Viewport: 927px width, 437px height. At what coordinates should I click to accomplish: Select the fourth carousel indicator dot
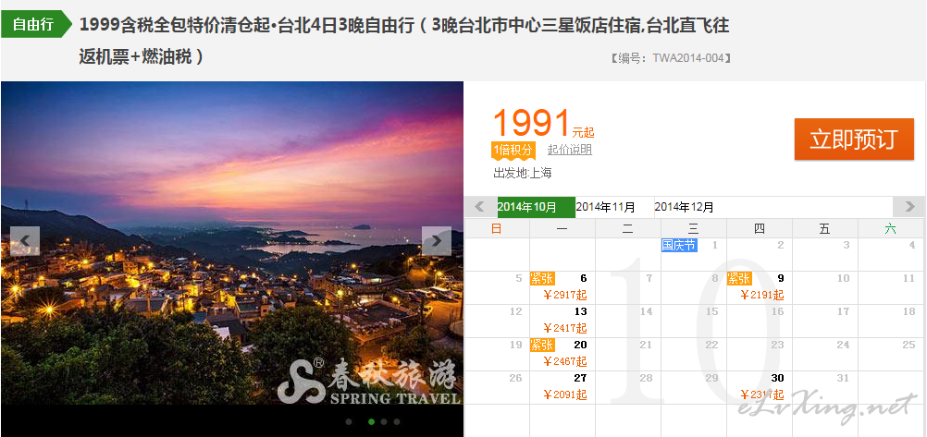coord(397,421)
